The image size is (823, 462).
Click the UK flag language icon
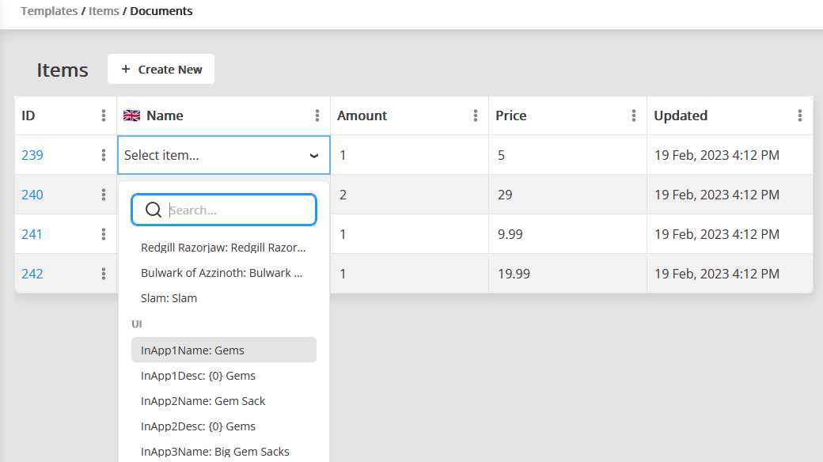pyautogui.click(x=132, y=116)
